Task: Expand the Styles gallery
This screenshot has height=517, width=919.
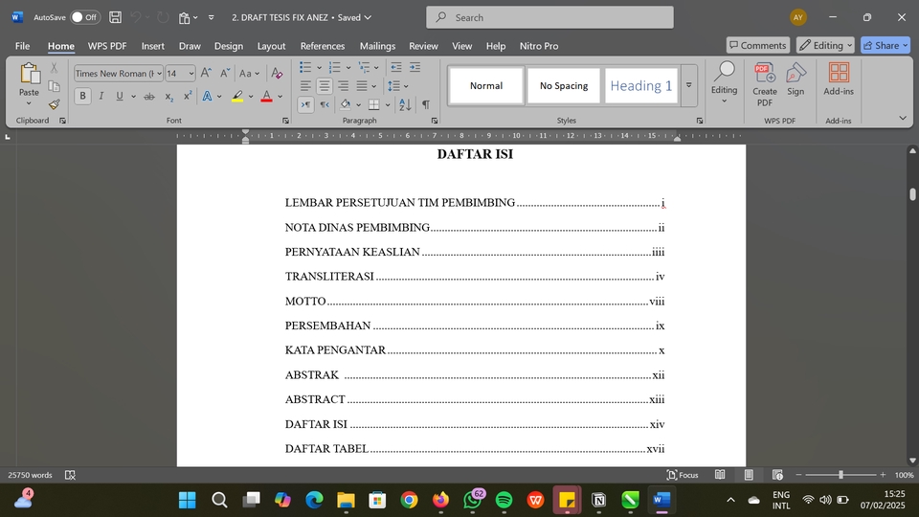Action: tap(689, 85)
